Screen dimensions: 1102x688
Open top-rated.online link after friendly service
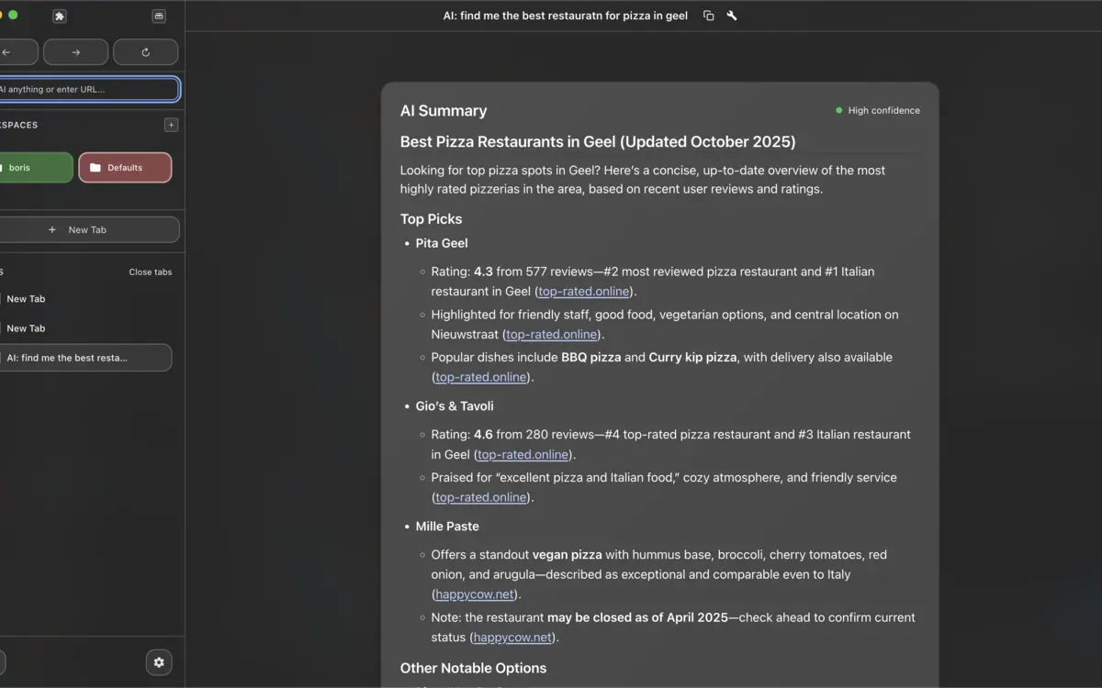[x=480, y=497]
